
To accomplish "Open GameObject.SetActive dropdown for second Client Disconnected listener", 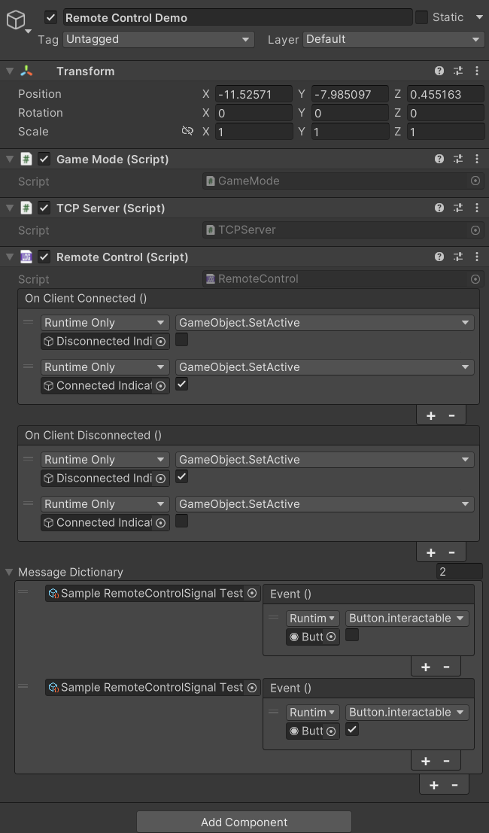I will click(x=324, y=504).
